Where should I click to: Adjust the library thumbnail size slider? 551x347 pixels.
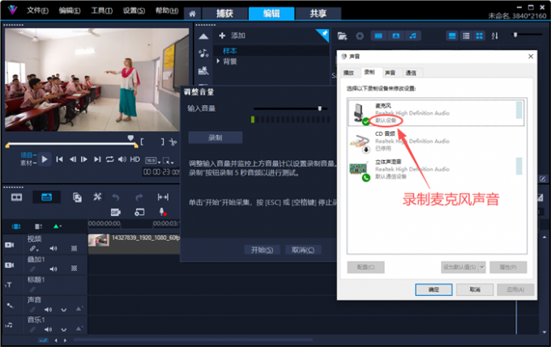click(515, 35)
